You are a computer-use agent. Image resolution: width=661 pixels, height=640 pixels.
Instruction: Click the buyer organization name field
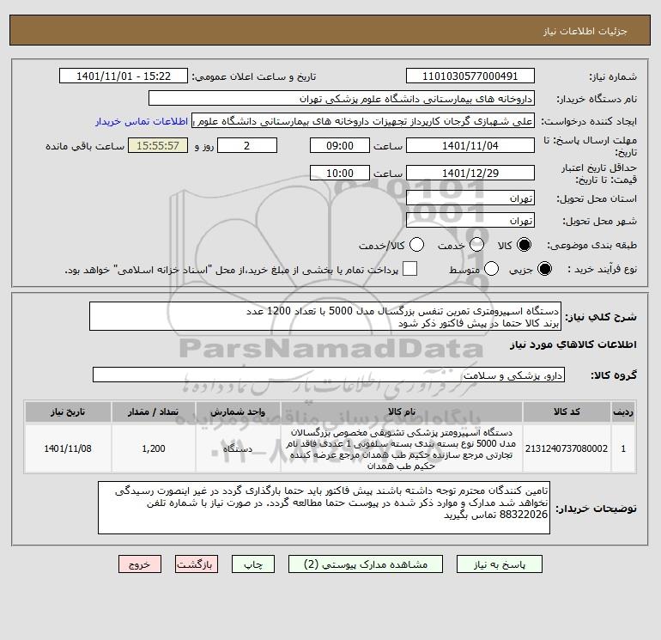(342, 98)
